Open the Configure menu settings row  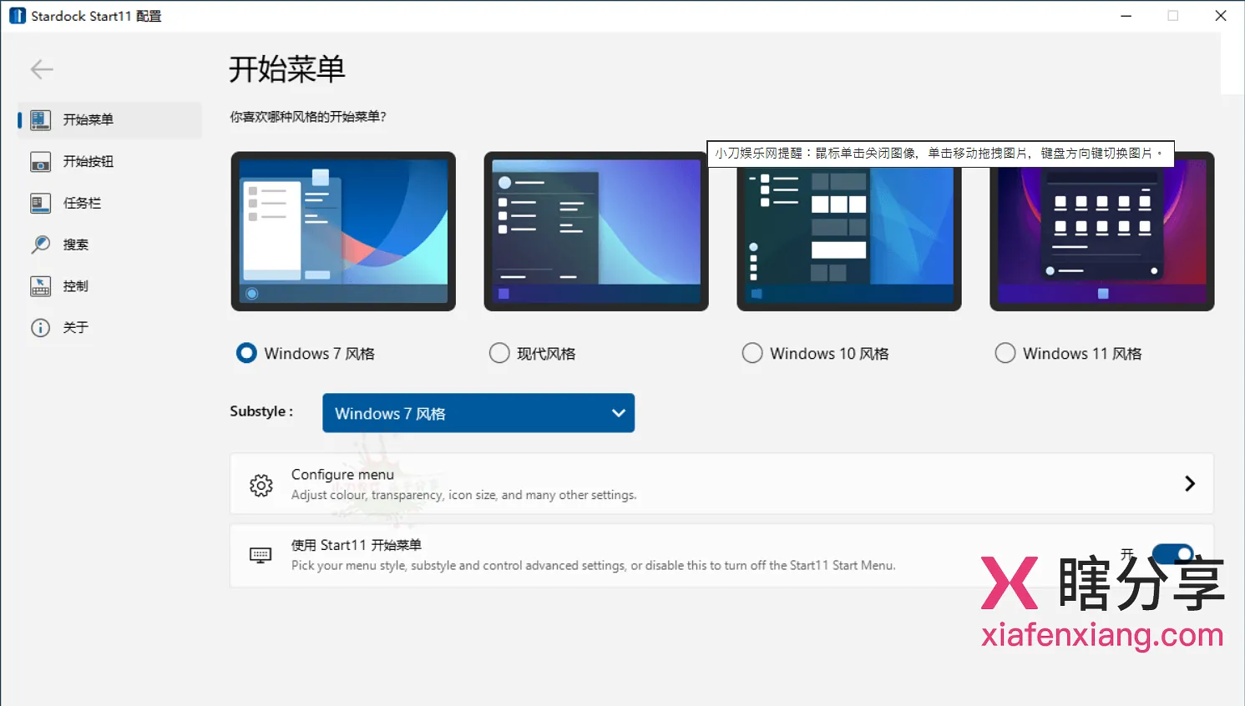click(x=721, y=484)
